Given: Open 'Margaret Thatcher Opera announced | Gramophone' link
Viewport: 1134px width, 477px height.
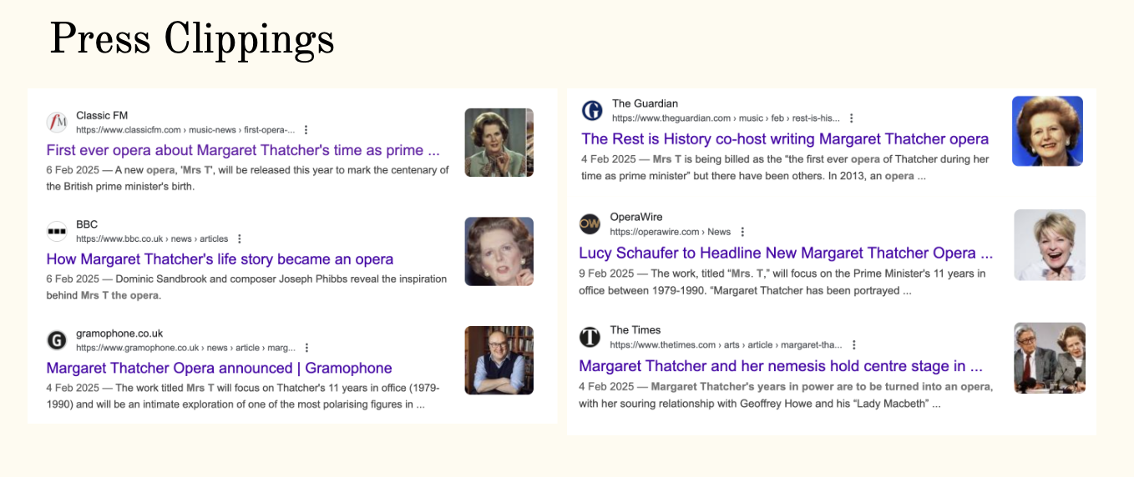Looking at the screenshot, I should coord(219,369).
